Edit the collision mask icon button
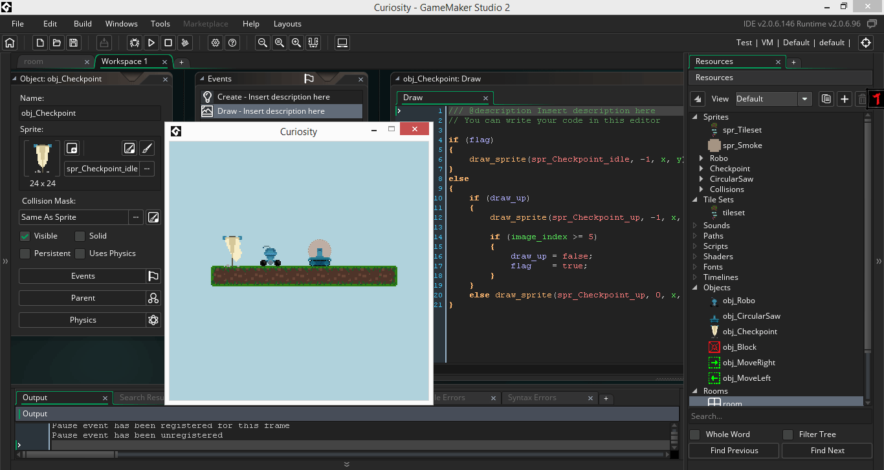The height and width of the screenshot is (470, 884). [153, 217]
